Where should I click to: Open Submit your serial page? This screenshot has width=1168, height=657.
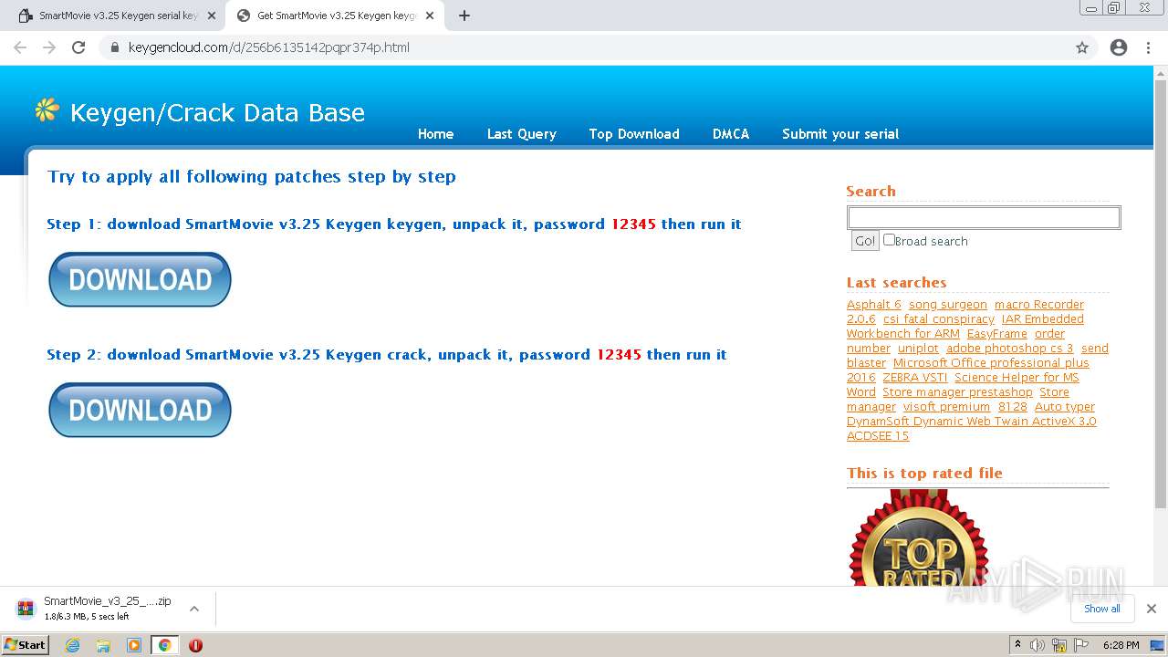click(x=840, y=134)
